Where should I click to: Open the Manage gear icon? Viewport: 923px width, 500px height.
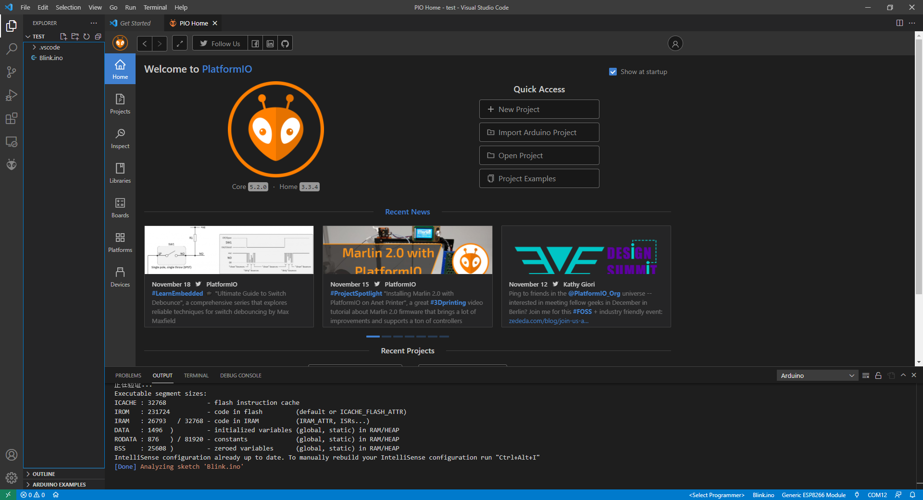coord(12,478)
